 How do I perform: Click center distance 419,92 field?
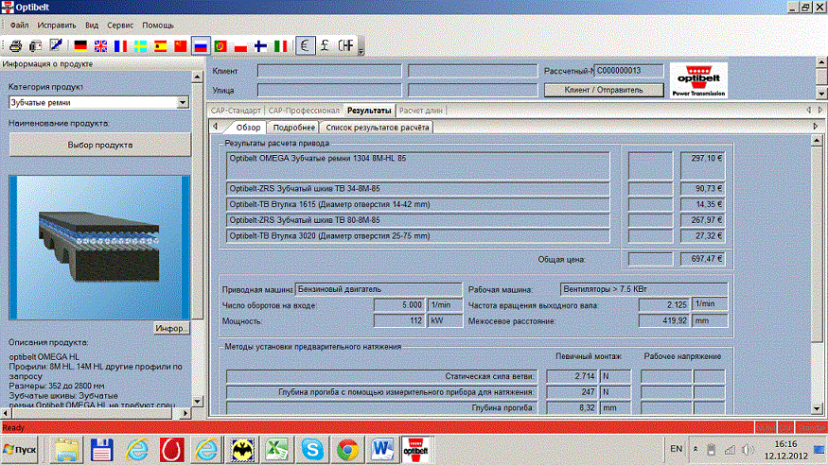[x=663, y=321]
